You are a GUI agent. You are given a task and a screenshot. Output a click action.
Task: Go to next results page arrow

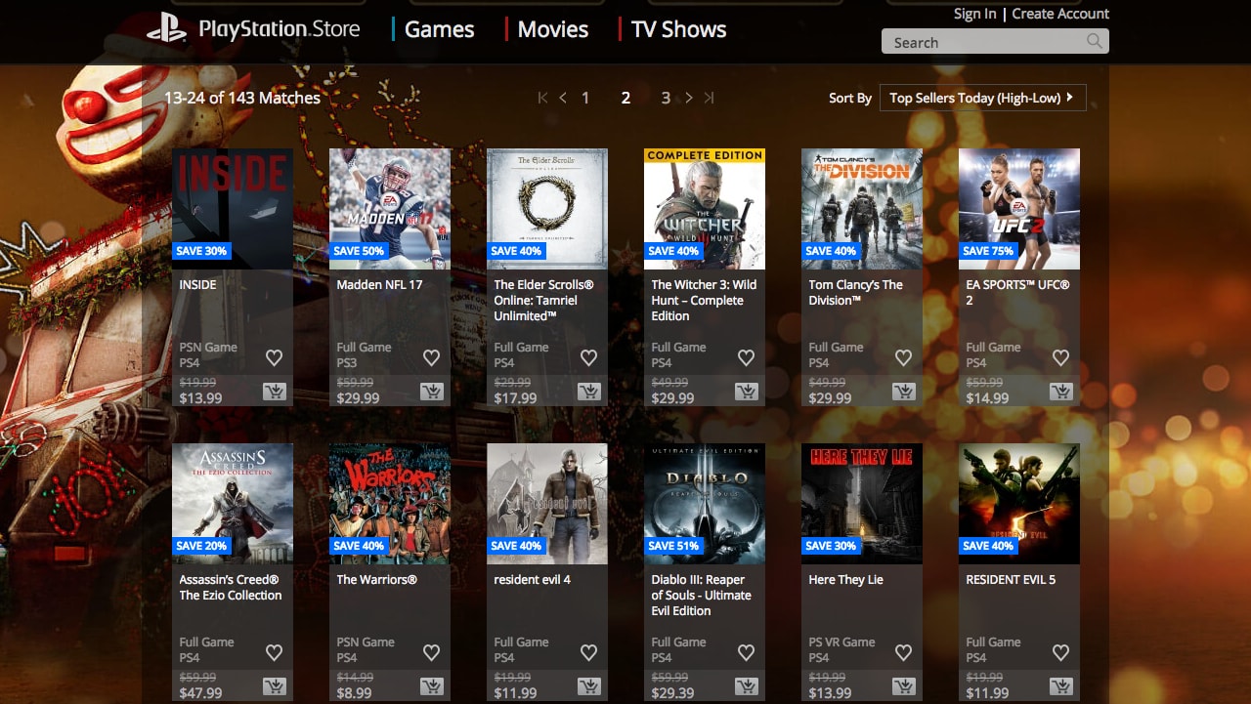pos(689,98)
